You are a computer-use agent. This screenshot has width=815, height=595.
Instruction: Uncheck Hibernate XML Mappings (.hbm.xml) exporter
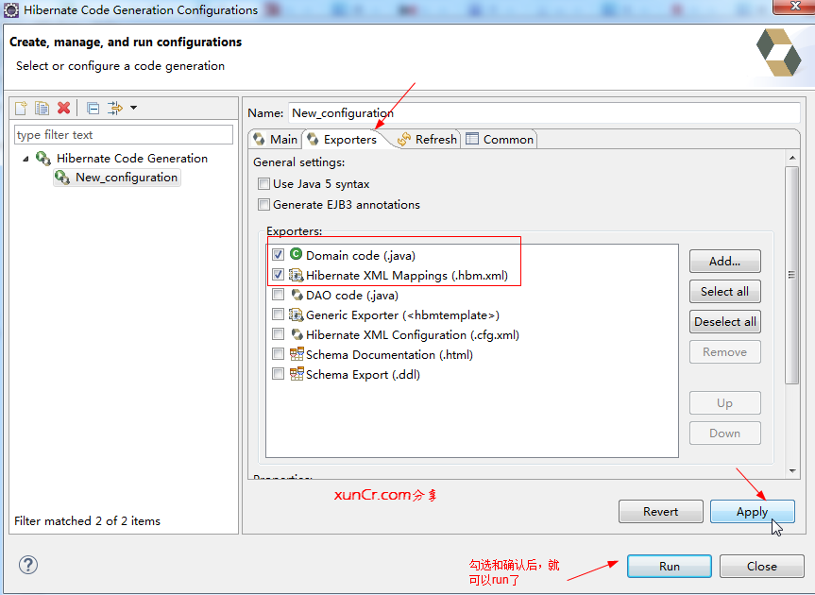(x=278, y=275)
